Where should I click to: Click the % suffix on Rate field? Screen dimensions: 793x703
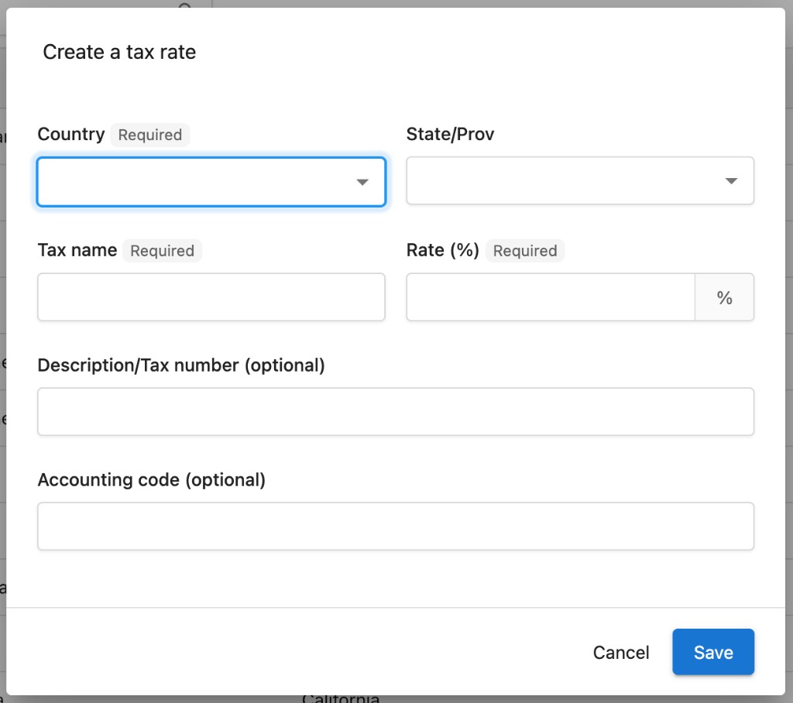[x=724, y=297]
